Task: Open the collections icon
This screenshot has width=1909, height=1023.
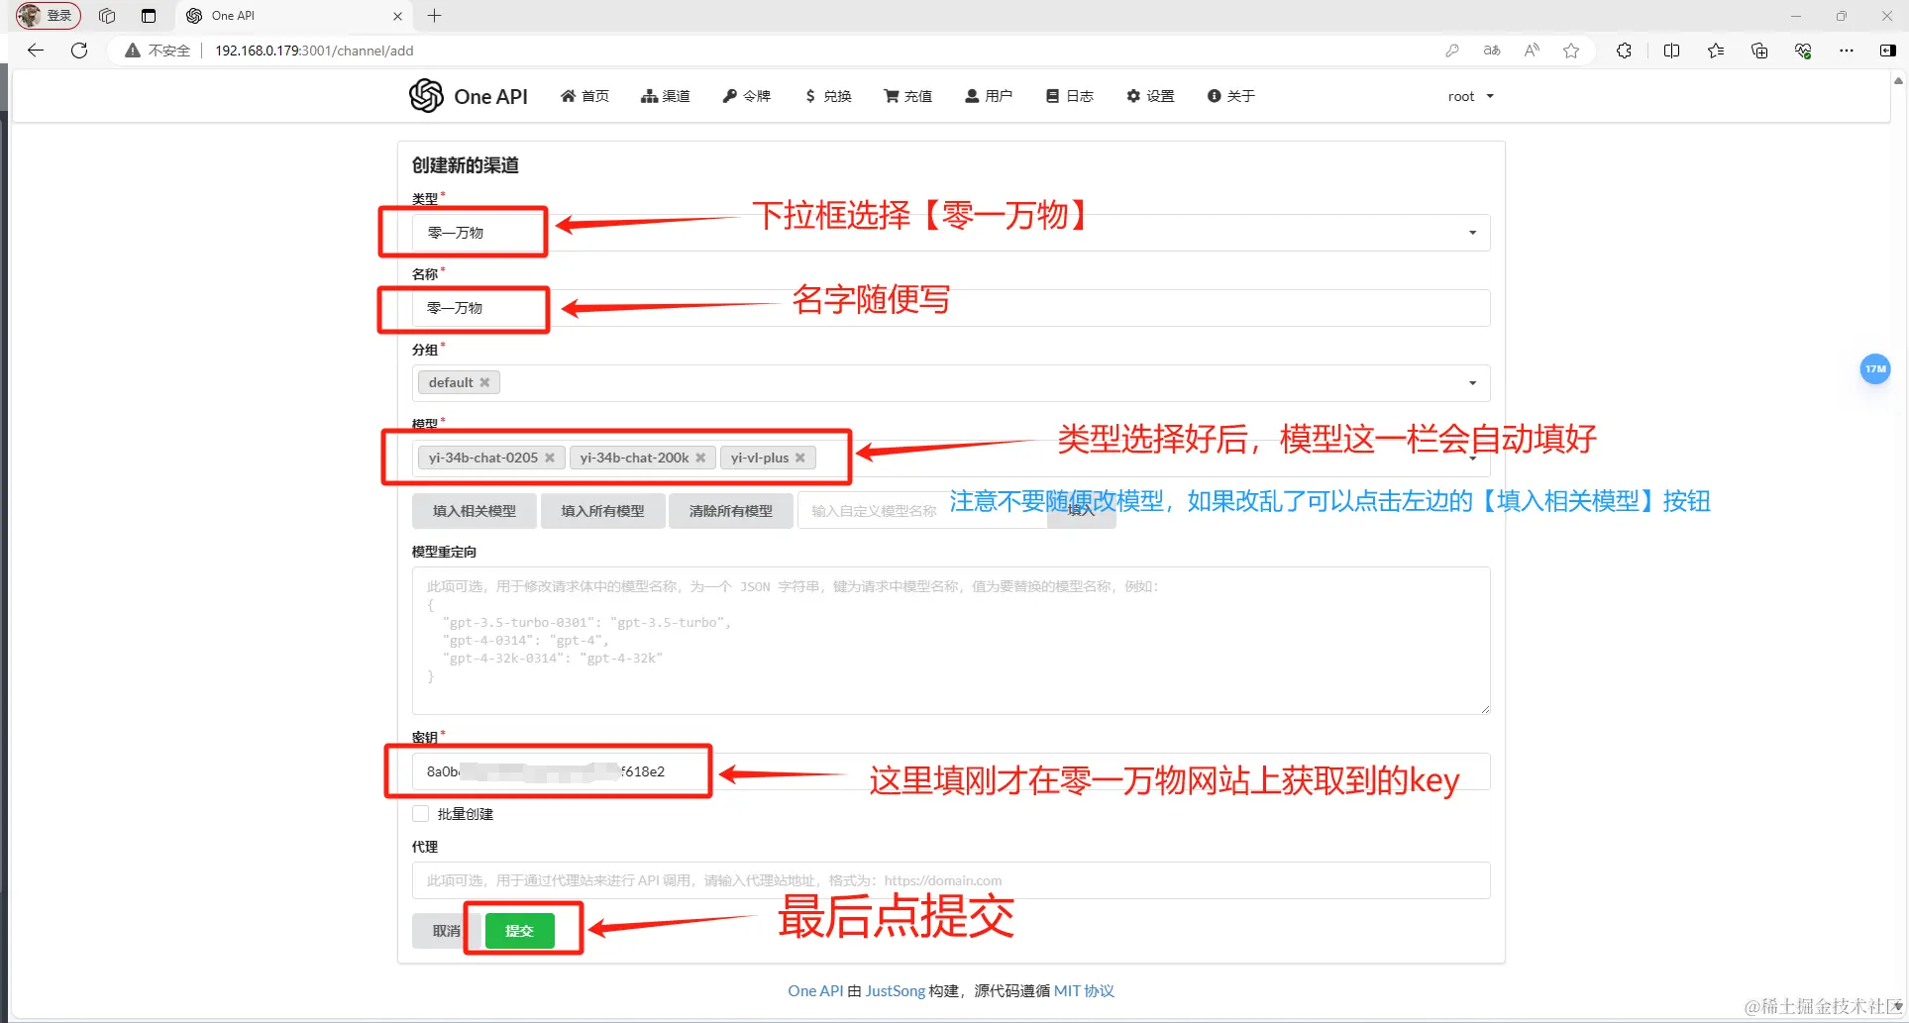Action: point(1759,51)
